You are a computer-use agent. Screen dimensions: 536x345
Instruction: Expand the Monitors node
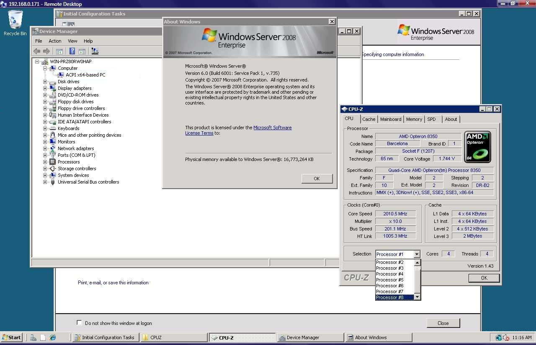[45, 142]
